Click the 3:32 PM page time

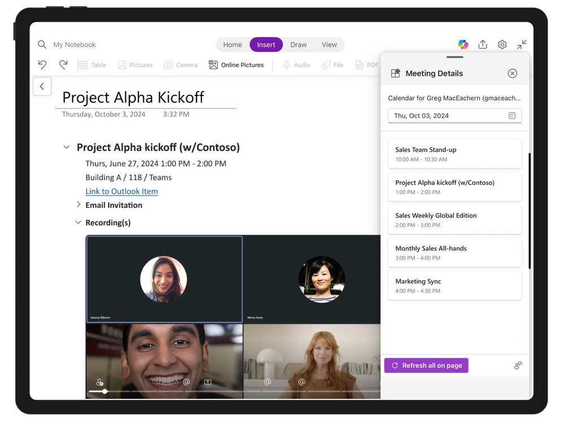pyautogui.click(x=176, y=114)
